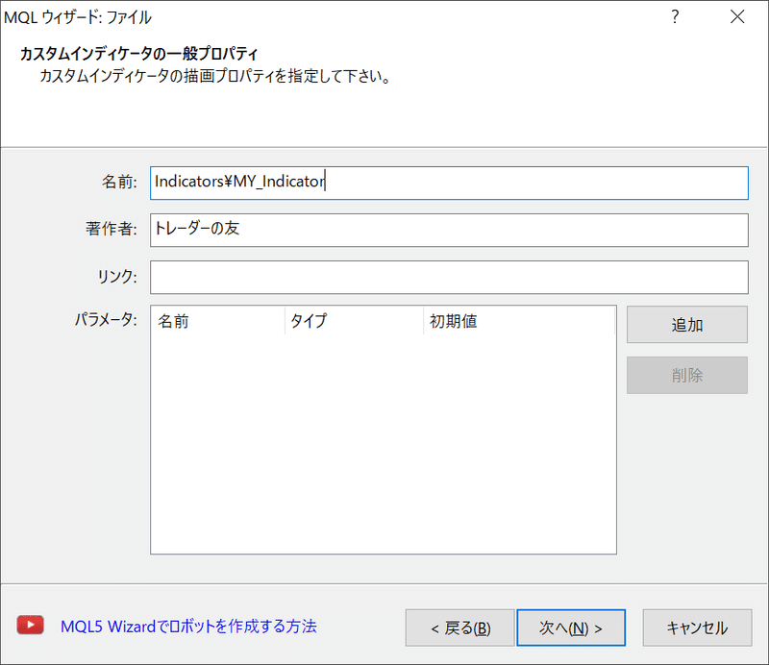Viewport: 769px width, 665px height.
Task: Click the リンク: field label
Action: click(x=117, y=276)
